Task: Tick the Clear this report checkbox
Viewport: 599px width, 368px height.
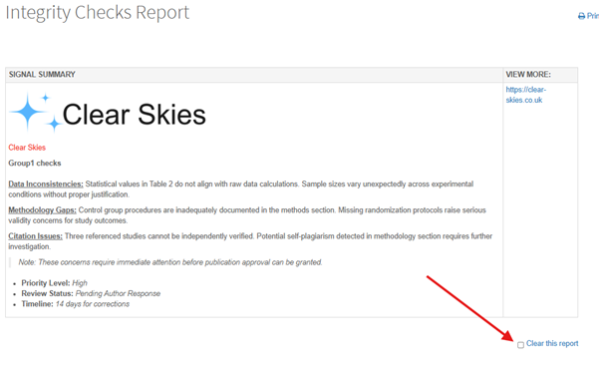Action: point(520,345)
